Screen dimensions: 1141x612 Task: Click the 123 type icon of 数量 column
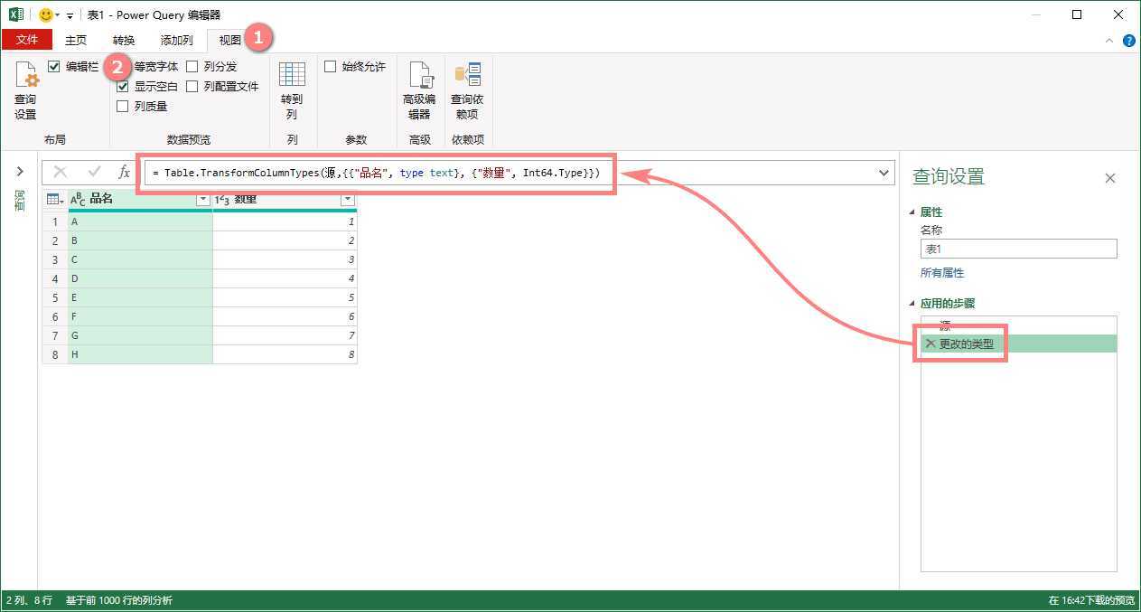(x=222, y=200)
